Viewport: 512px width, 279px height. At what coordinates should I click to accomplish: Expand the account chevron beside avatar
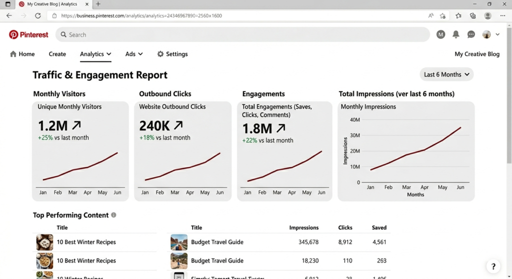click(497, 34)
